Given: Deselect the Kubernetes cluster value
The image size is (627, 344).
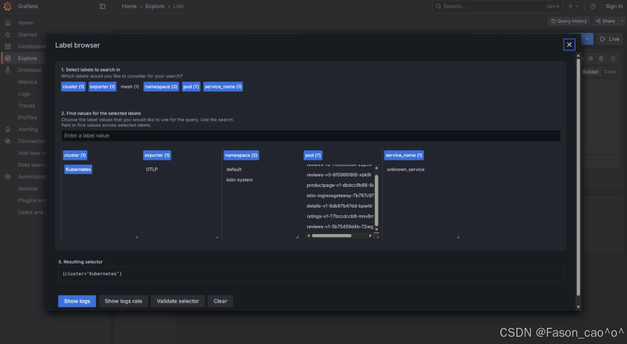Looking at the screenshot, I should point(78,169).
